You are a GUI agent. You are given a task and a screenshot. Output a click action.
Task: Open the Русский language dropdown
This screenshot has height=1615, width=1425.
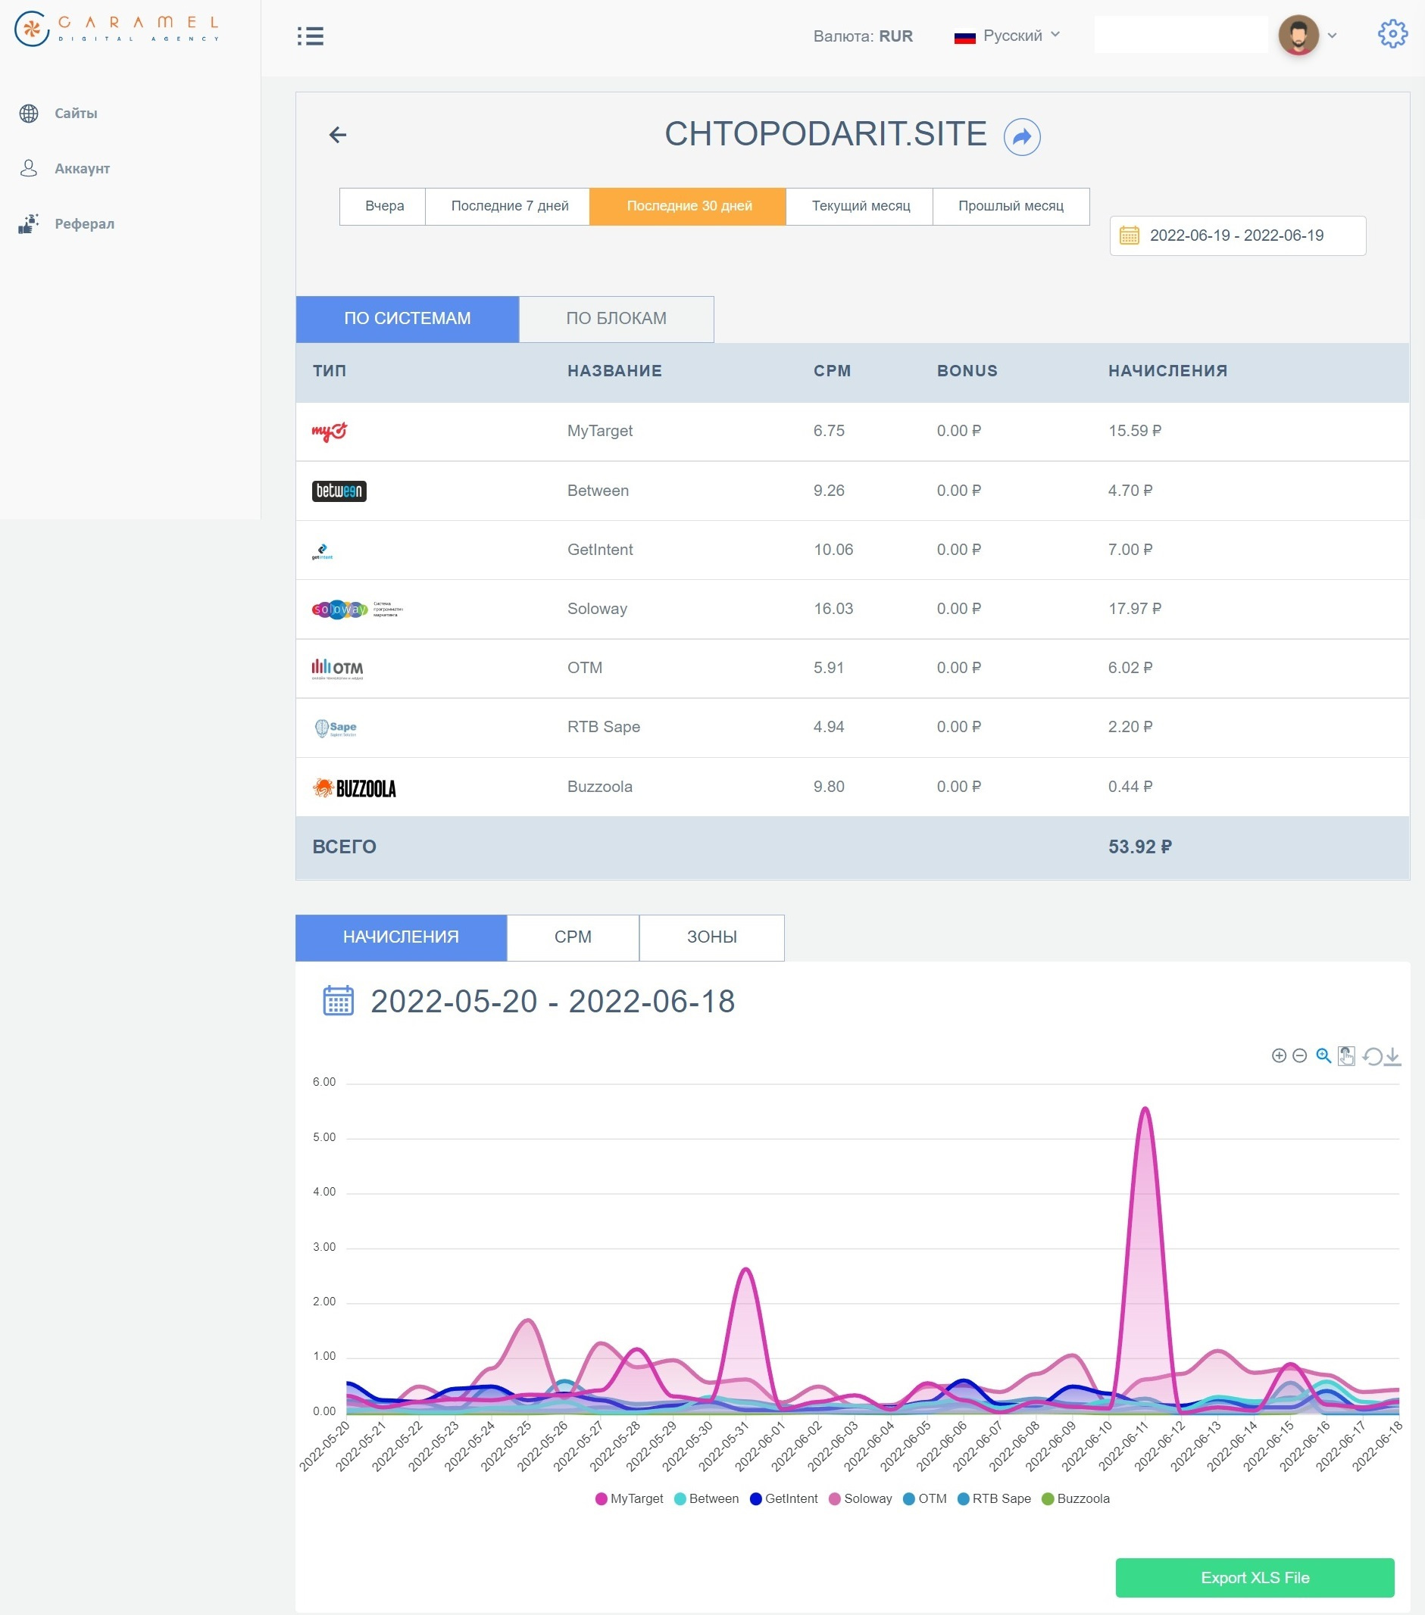pos(1008,36)
